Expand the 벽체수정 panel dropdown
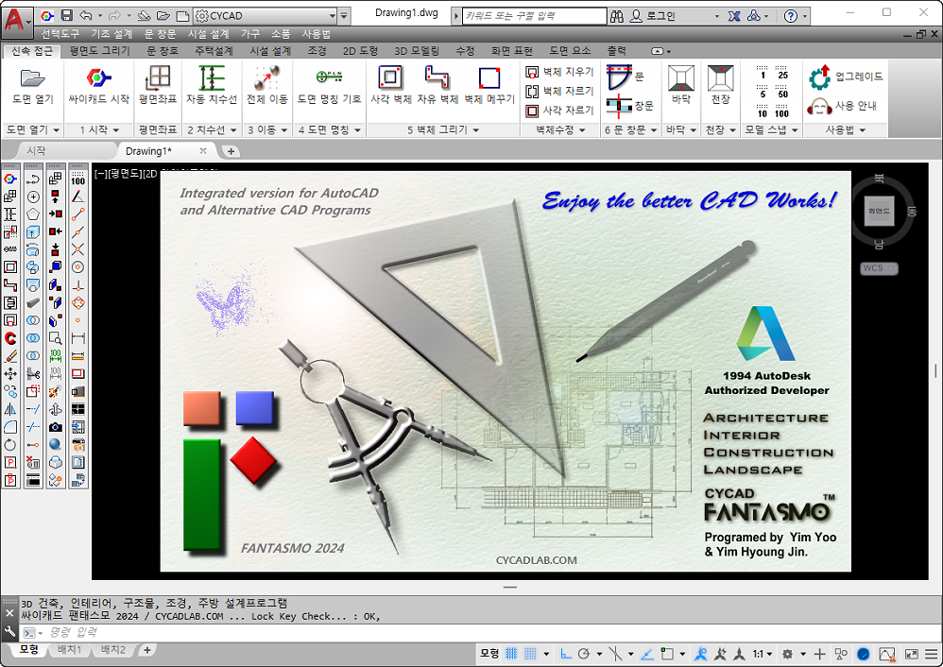This screenshot has width=943, height=667. pos(560,130)
